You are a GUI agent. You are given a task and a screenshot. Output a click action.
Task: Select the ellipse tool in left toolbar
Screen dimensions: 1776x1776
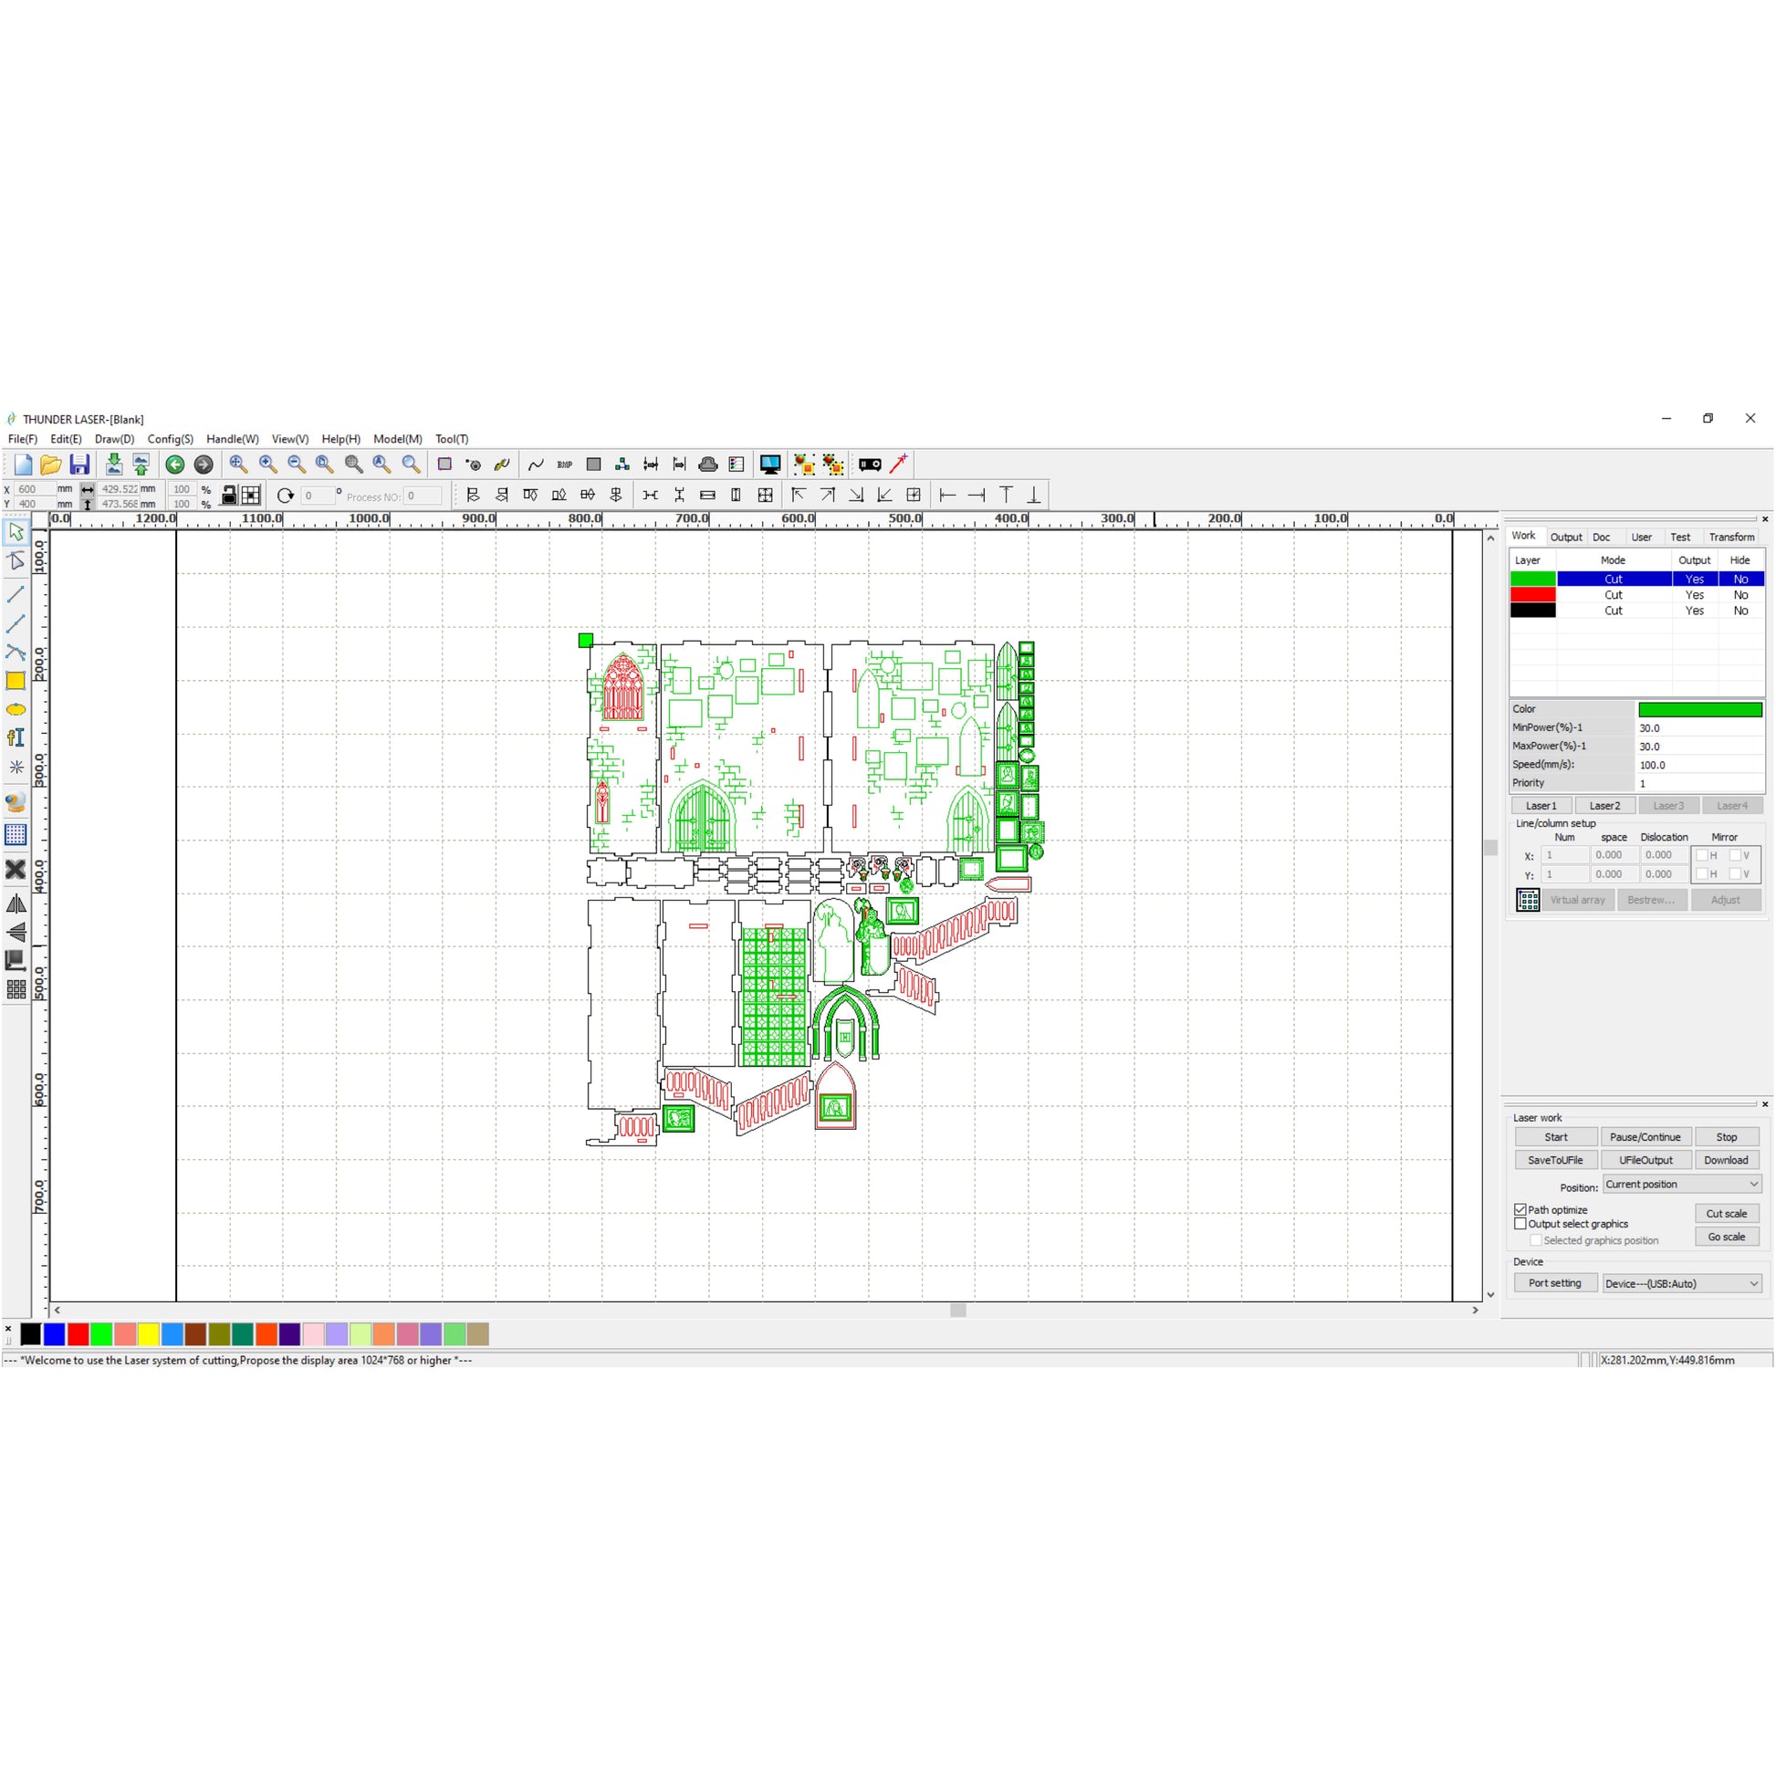coord(16,710)
